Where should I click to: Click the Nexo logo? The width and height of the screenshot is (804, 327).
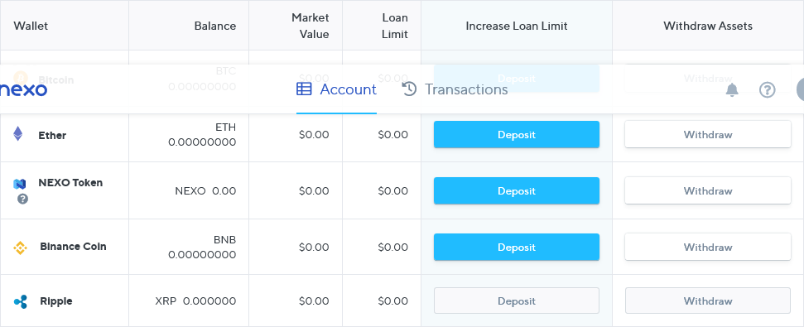[23, 89]
